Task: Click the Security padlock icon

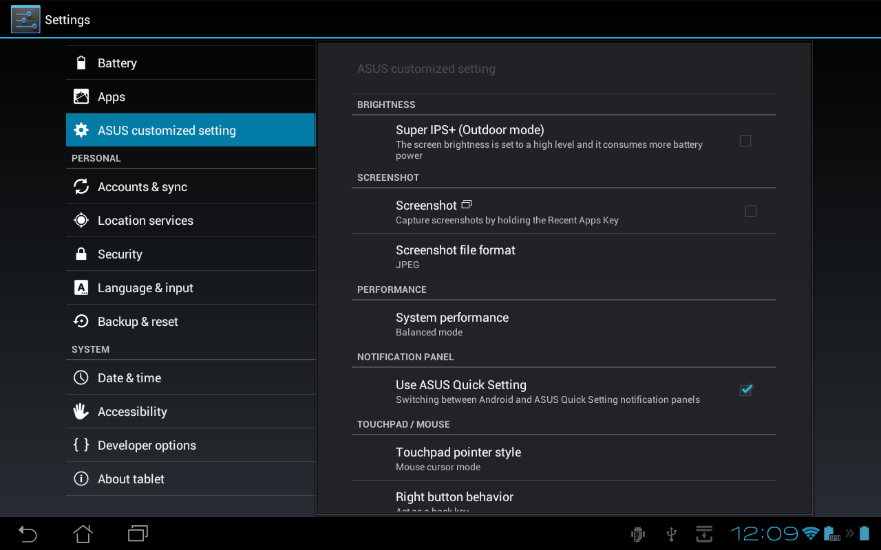Action: (81, 254)
